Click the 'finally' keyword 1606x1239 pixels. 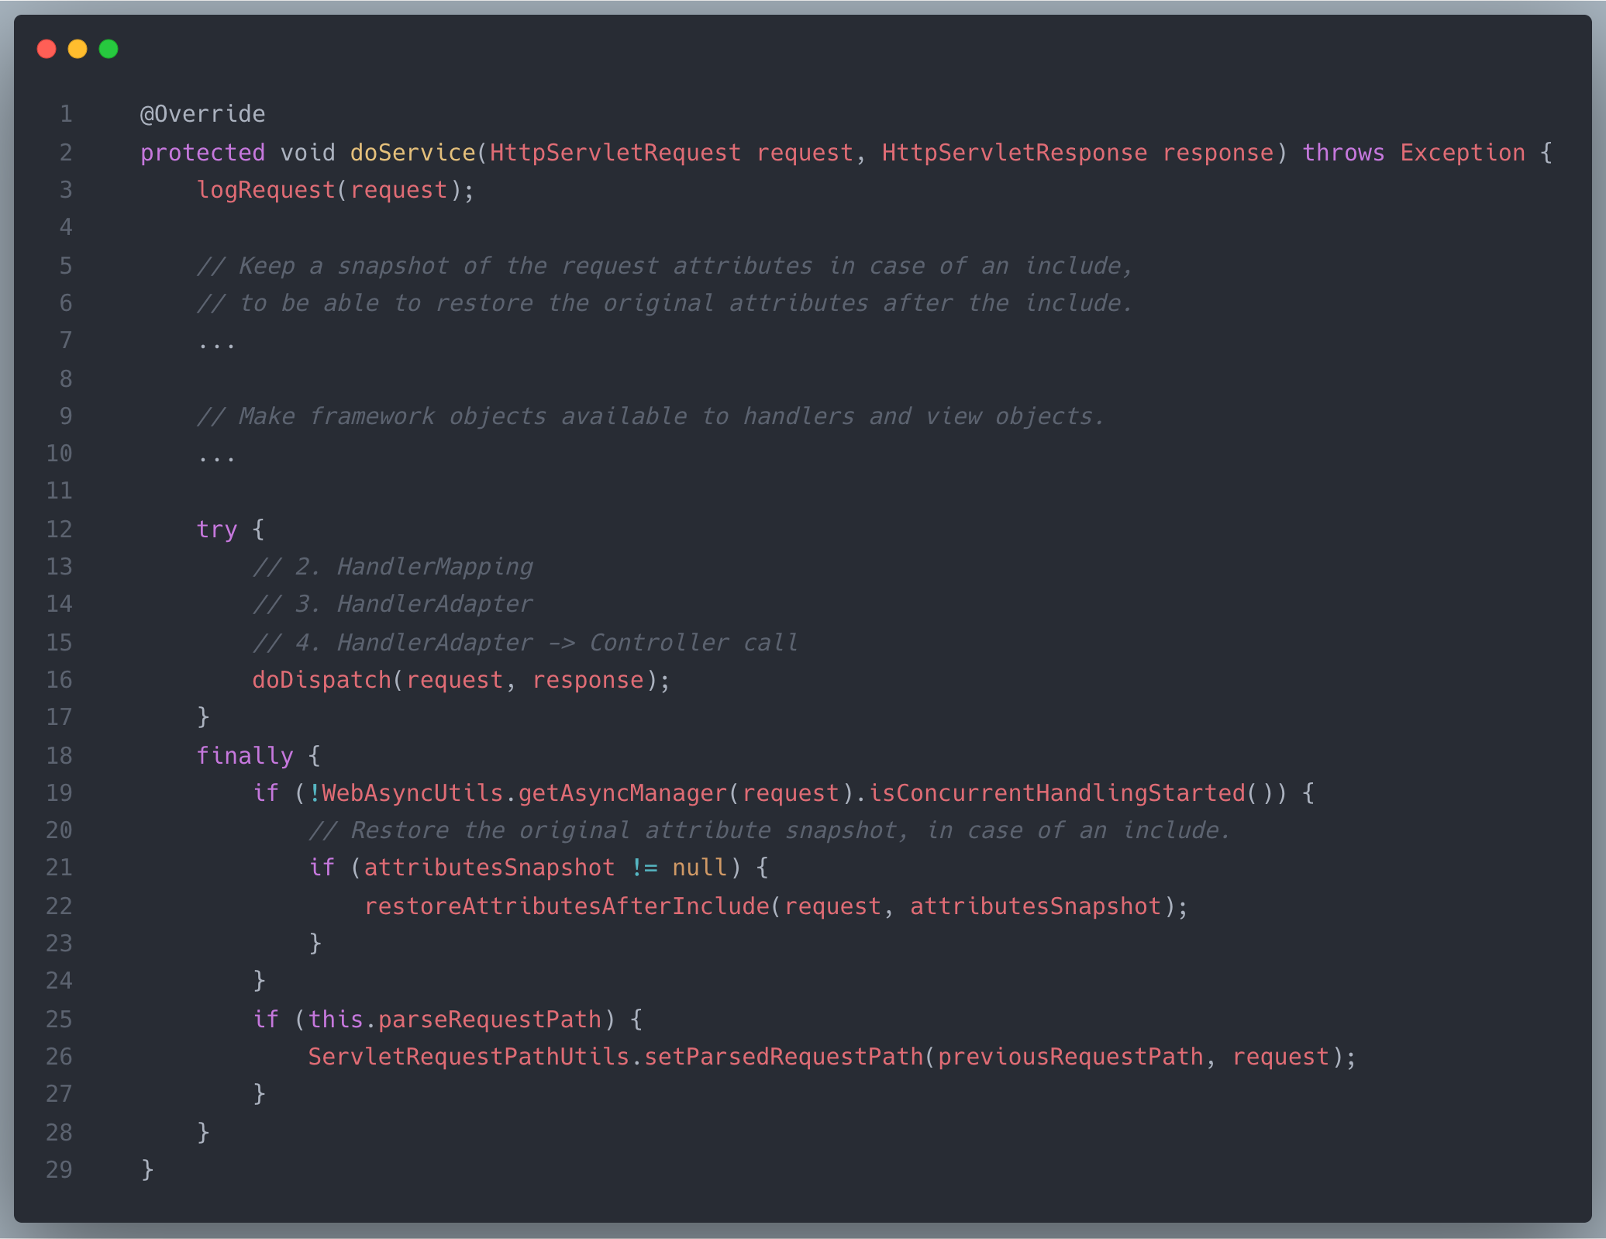tap(244, 755)
